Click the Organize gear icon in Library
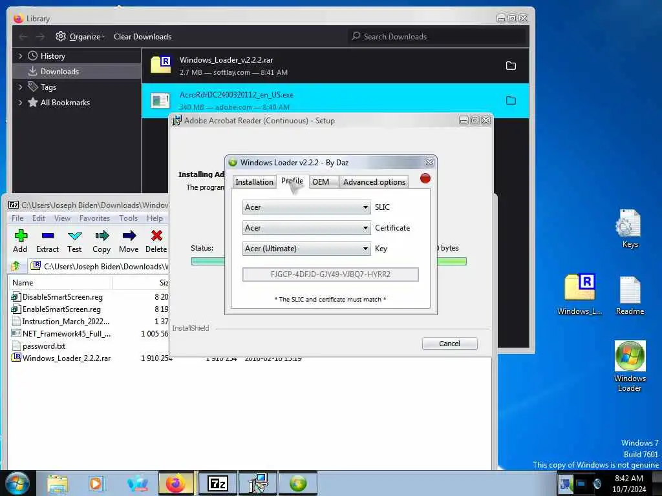662x496 pixels. tap(61, 36)
